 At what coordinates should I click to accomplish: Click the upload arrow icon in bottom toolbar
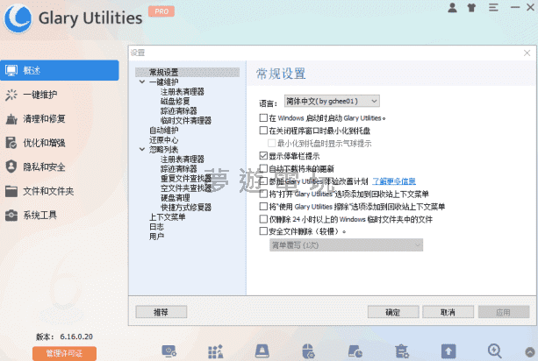click(x=449, y=351)
